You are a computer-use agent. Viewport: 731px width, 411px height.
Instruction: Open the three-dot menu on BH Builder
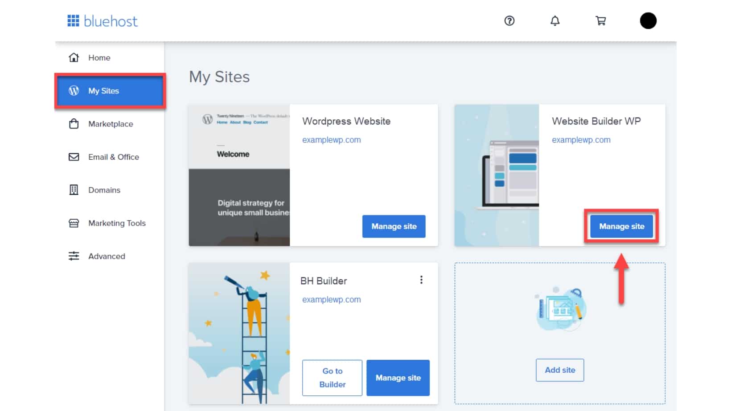coord(421,280)
